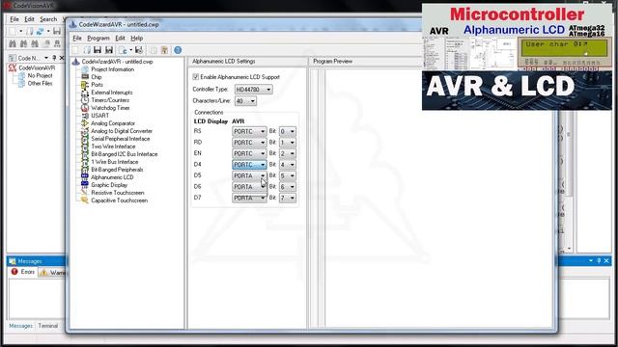
Task: Click Save icon in CodeWizardAVR toolbar
Action: point(98,50)
